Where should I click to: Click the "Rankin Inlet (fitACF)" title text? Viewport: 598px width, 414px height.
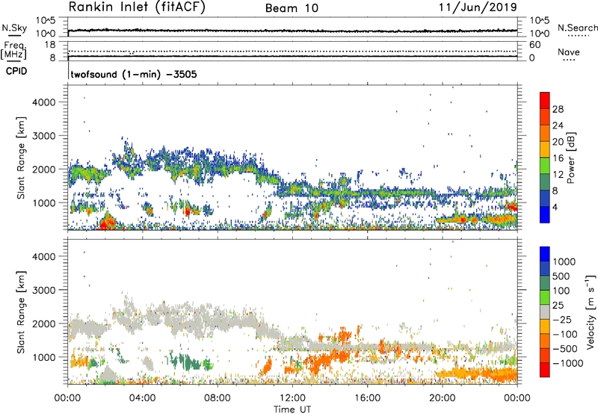point(137,7)
